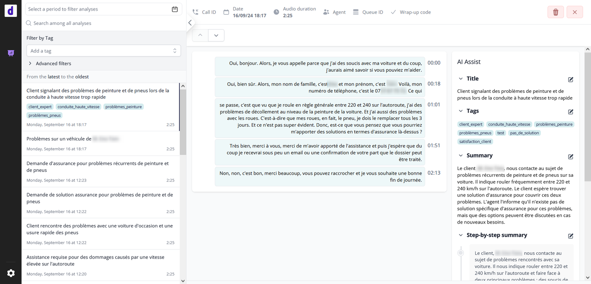591x284 pixels.
Task: Open the settings gear in sidebar
Action: pyautogui.click(x=11, y=273)
